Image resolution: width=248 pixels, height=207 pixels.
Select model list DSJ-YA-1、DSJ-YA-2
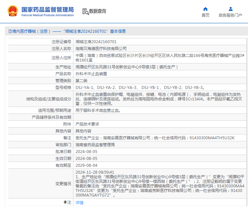140,87
